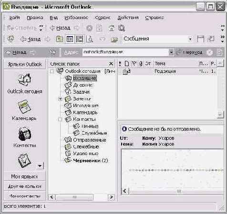
Task: Go back with first toolbar Назад button
Action: coord(60,28)
